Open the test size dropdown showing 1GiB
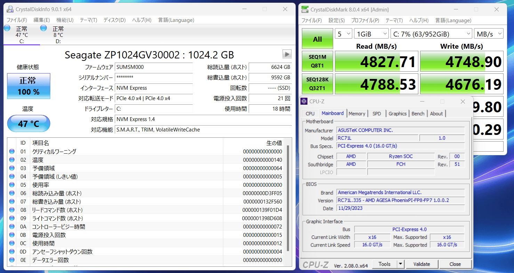This screenshot has width=514, height=273. tap(371, 34)
